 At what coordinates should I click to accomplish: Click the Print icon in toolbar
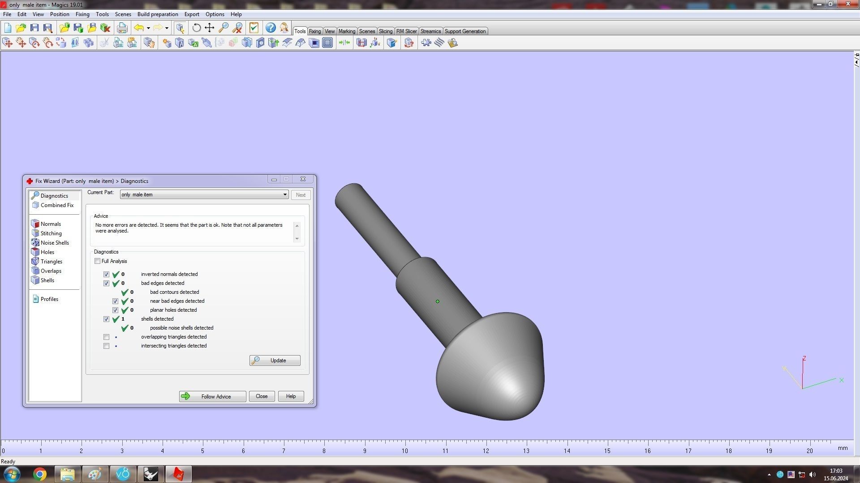click(x=122, y=28)
